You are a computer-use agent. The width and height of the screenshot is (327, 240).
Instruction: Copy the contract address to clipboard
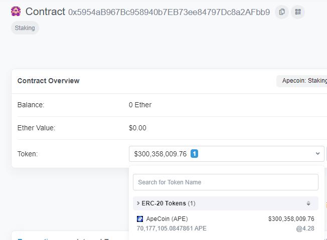(282, 12)
